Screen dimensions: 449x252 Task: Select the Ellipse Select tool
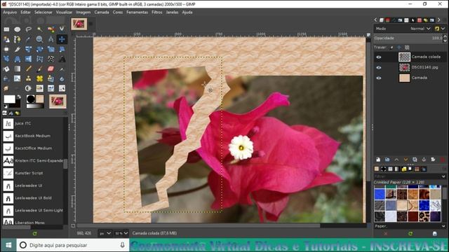click(17, 29)
